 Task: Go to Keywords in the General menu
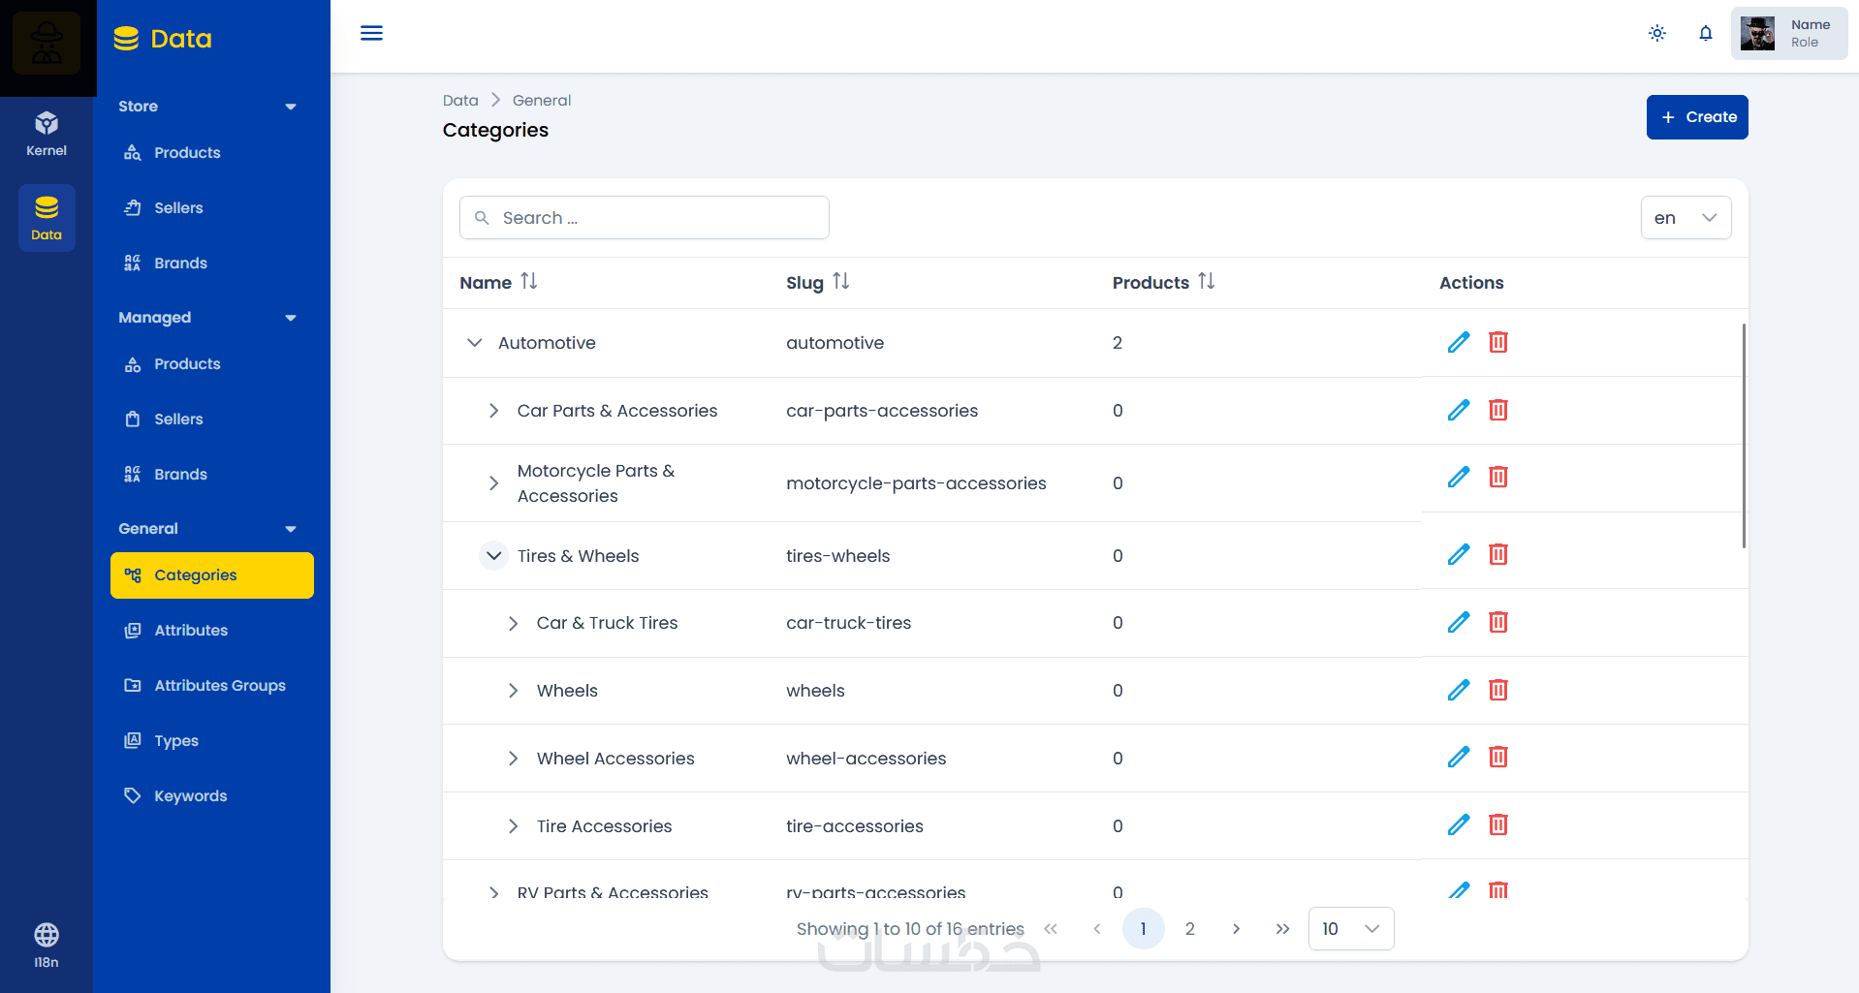click(x=190, y=795)
